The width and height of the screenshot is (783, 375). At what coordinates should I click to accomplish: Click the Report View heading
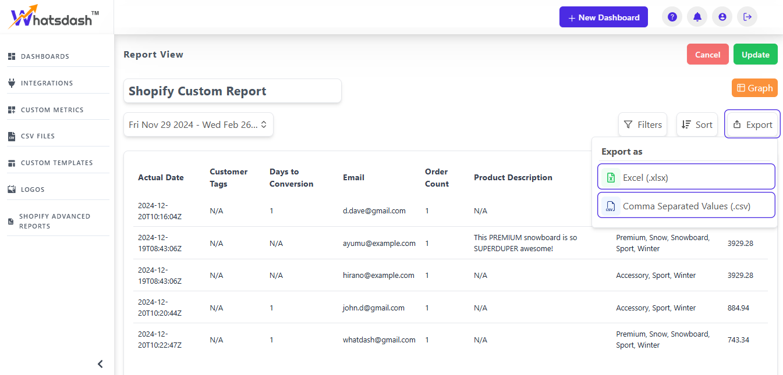coord(153,55)
